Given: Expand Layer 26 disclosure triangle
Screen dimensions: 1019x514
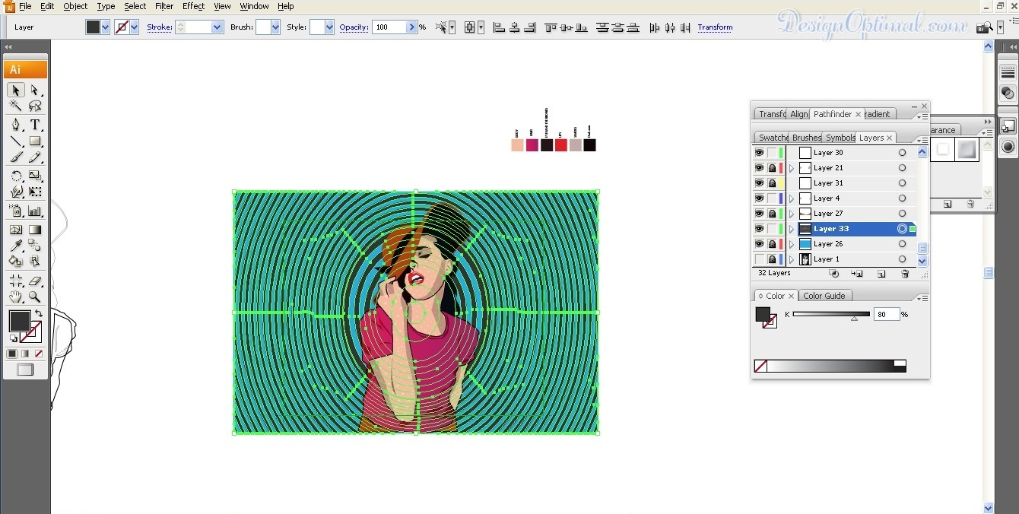Looking at the screenshot, I should click(792, 244).
